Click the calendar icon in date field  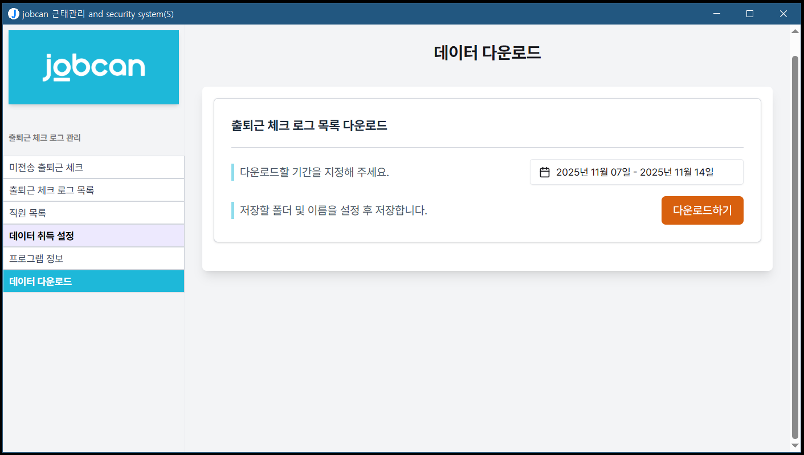point(544,172)
